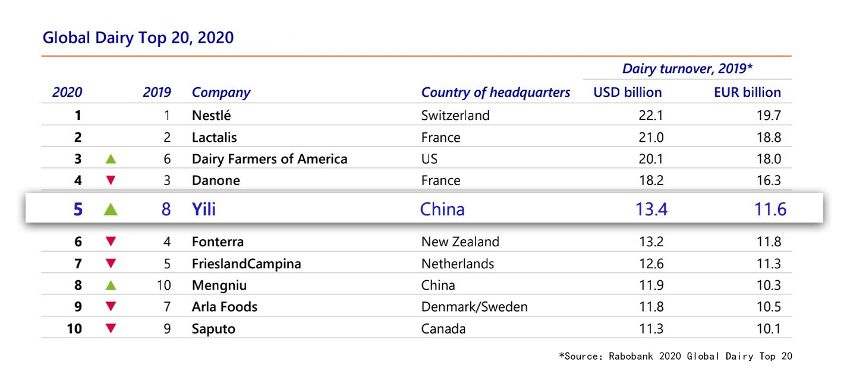Click the red down arrow in Saputo's row
Image resolution: width=850 pixels, height=384 pixels.
tap(111, 328)
